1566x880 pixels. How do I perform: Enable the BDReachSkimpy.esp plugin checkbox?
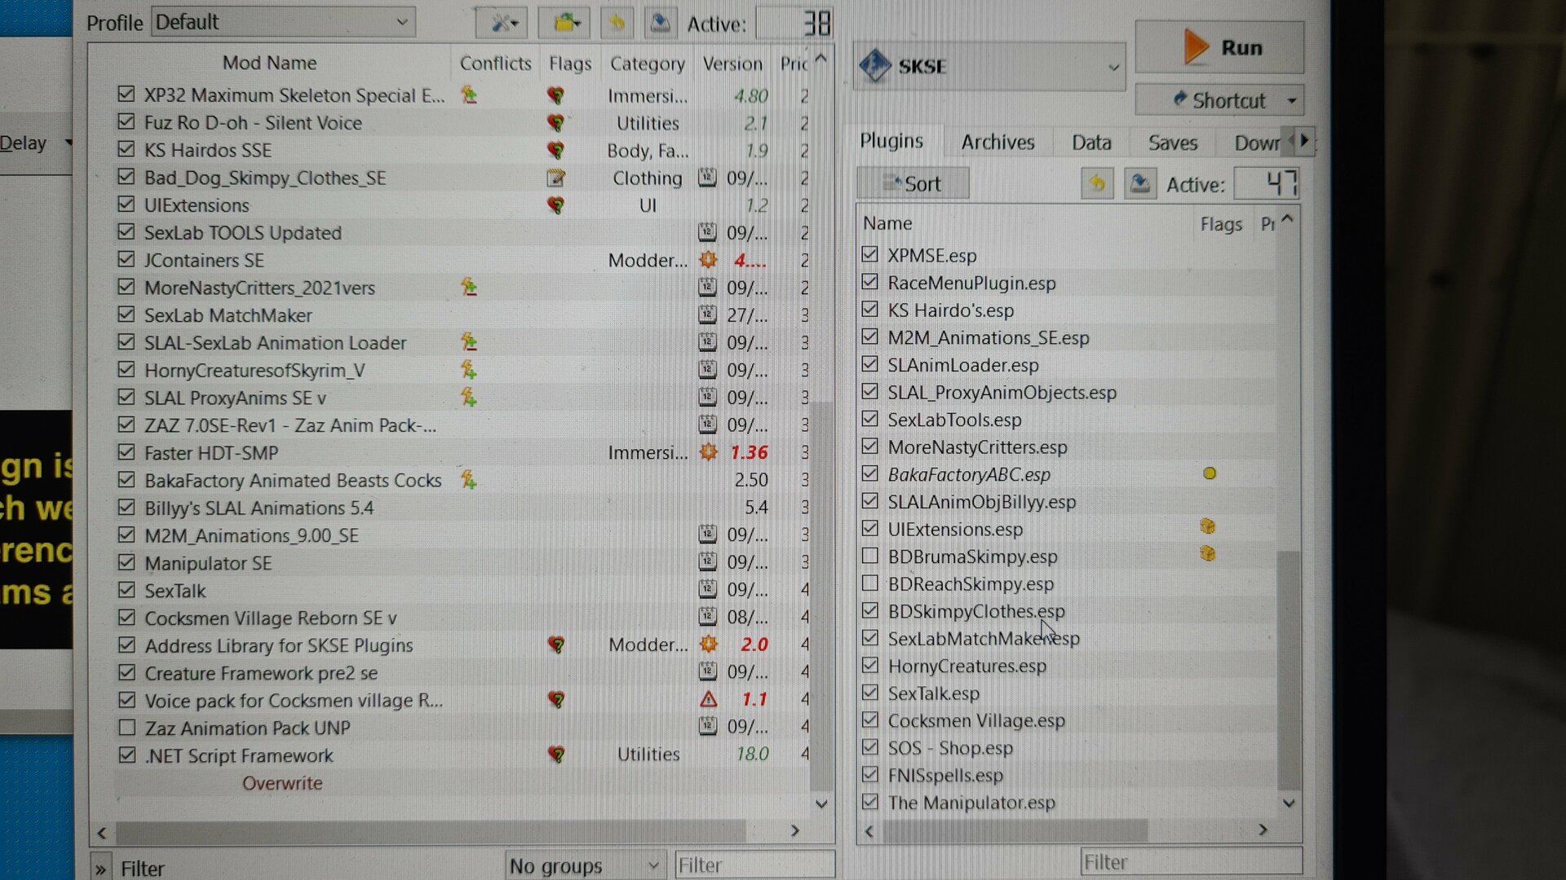click(869, 583)
